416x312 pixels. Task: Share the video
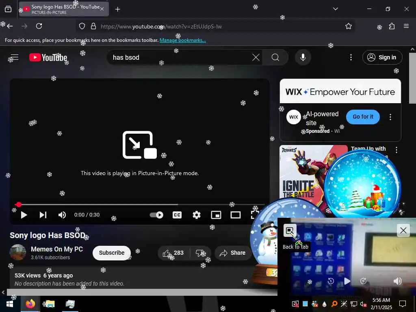click(232, 253)
